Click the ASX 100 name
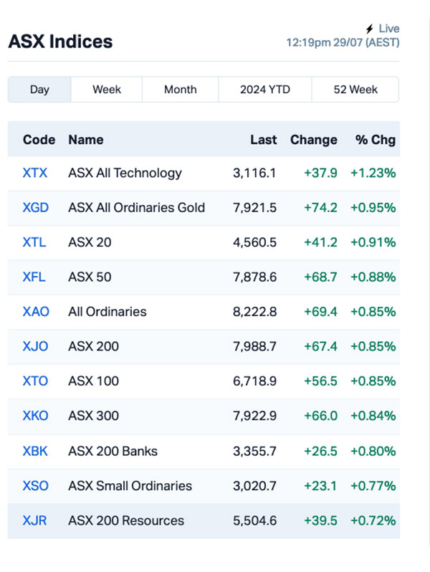The image size is (430, 572). pos(94,381)
